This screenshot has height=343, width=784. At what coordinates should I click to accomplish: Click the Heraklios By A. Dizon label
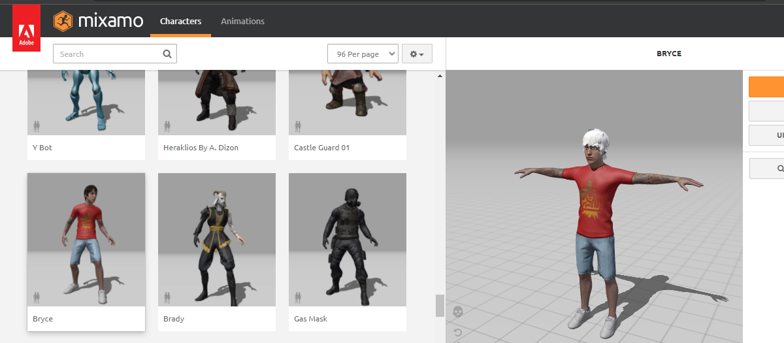(201, 148)
